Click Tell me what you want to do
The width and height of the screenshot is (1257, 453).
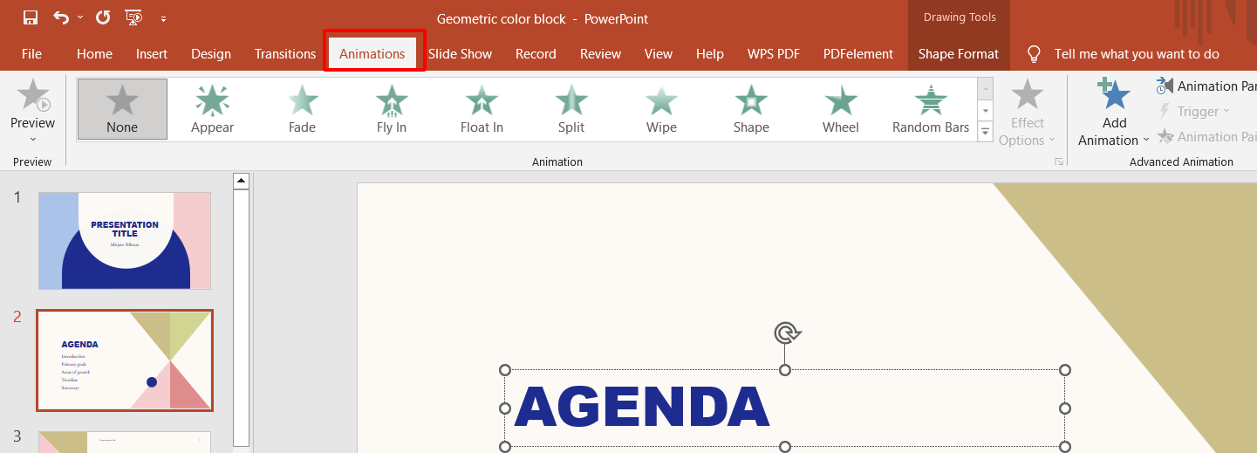click(1137, 54)
